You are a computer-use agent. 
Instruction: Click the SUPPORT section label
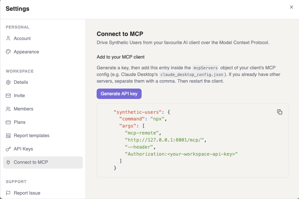(x=16, y=182)
